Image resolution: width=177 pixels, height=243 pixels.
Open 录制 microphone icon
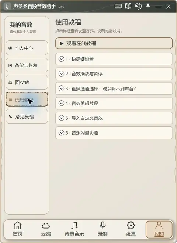pyautogui.click(x=103, y=225)
